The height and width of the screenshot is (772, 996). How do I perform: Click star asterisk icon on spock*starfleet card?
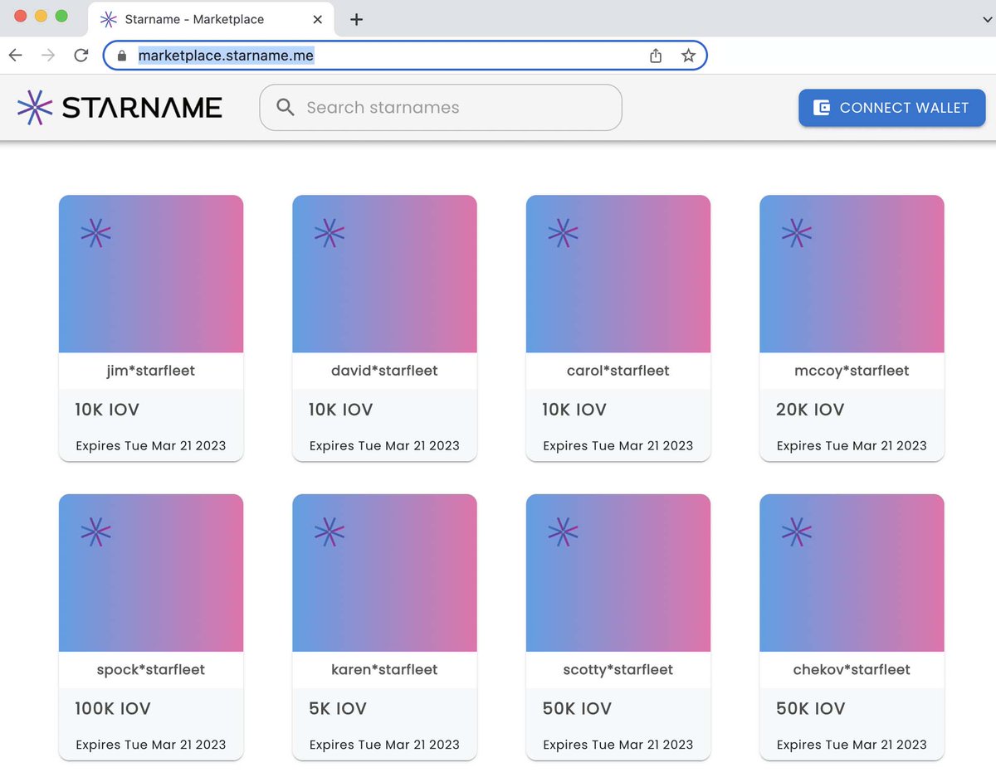(96, 532)
